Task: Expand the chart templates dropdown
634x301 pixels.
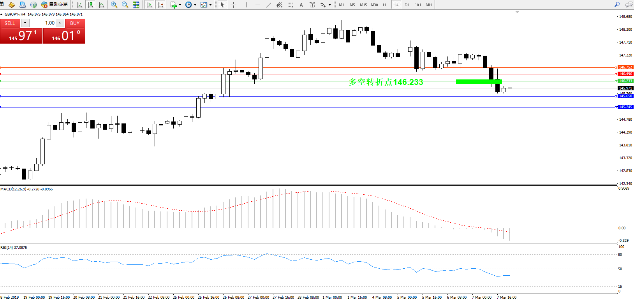Action: pos(210,5)
